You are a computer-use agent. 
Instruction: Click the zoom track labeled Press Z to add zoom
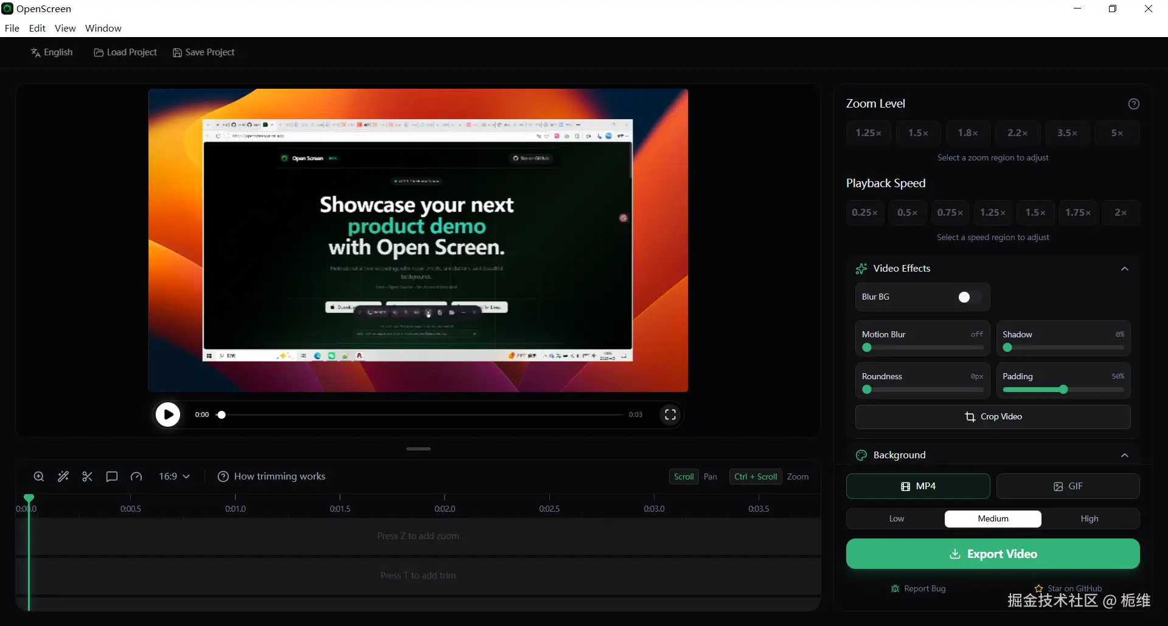pos(418,536)
